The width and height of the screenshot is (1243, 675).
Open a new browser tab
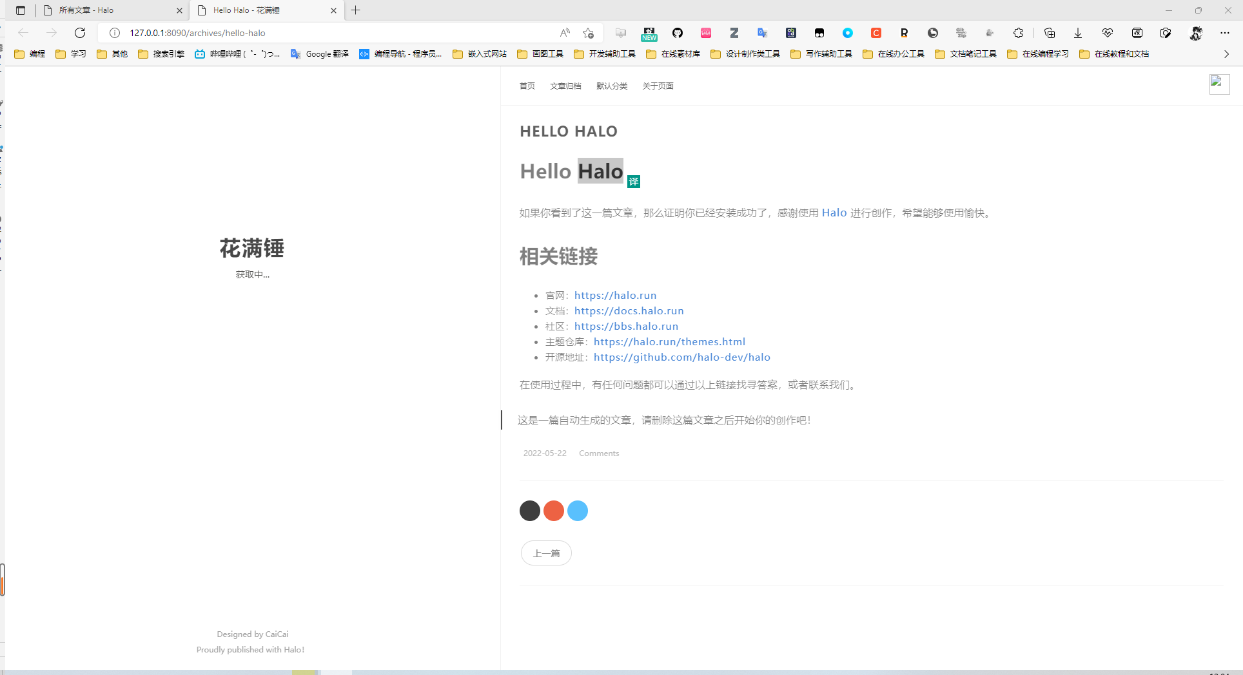tap(356, 10)
